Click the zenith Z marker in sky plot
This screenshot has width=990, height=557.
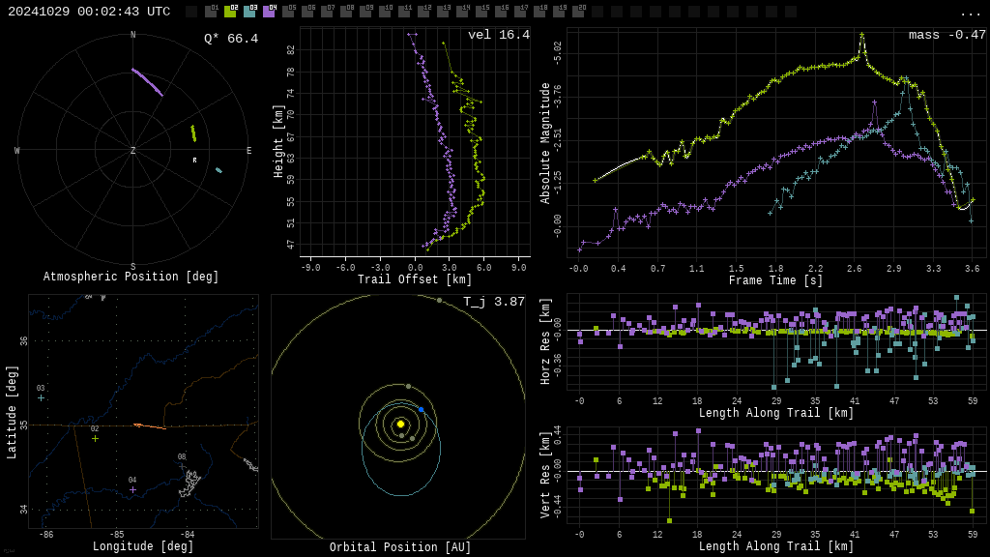pyautogui.click(x=133, y=151)
